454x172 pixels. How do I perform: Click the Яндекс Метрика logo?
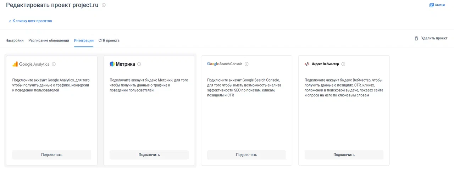[122, 64]
